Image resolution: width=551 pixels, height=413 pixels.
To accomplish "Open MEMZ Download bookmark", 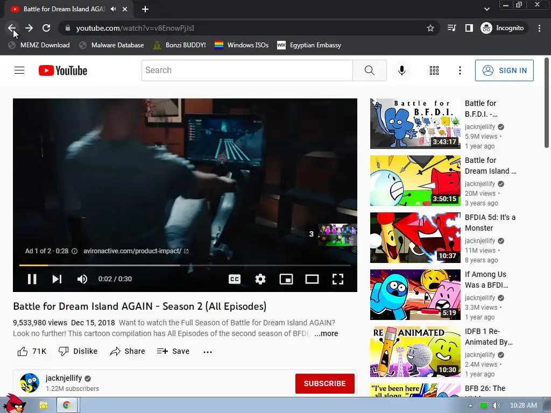I will tap(39, 45).
